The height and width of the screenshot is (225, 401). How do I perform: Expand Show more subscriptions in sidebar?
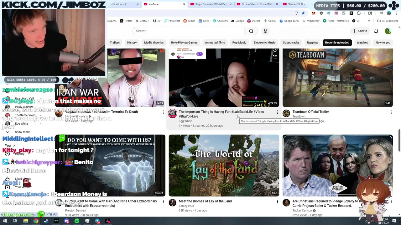(22, 132)
